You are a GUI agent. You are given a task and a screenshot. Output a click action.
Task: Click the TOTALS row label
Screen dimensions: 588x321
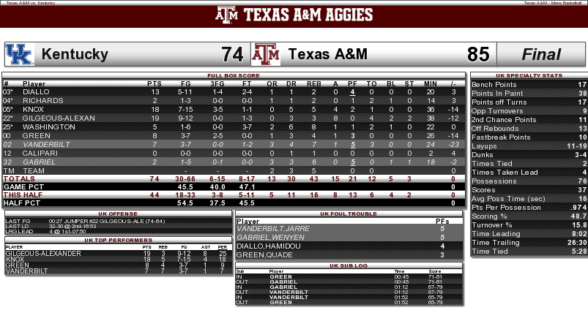click(19, 178)
